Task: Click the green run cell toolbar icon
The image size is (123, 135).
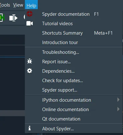Action: pos(2,18)
